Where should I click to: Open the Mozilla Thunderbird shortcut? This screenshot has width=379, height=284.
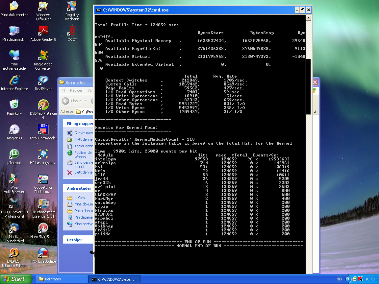tap(14, 228)
